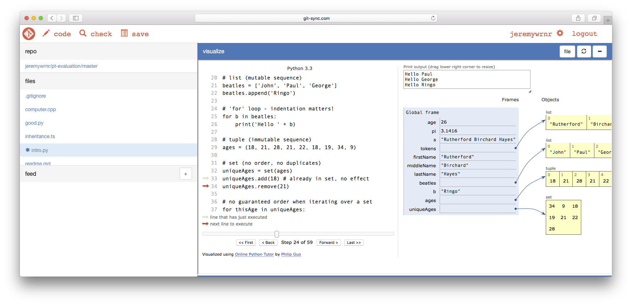Click the files section header
The width and height of the screenshot is (632, 305).
pyautogui.click(x=109, y=81)
